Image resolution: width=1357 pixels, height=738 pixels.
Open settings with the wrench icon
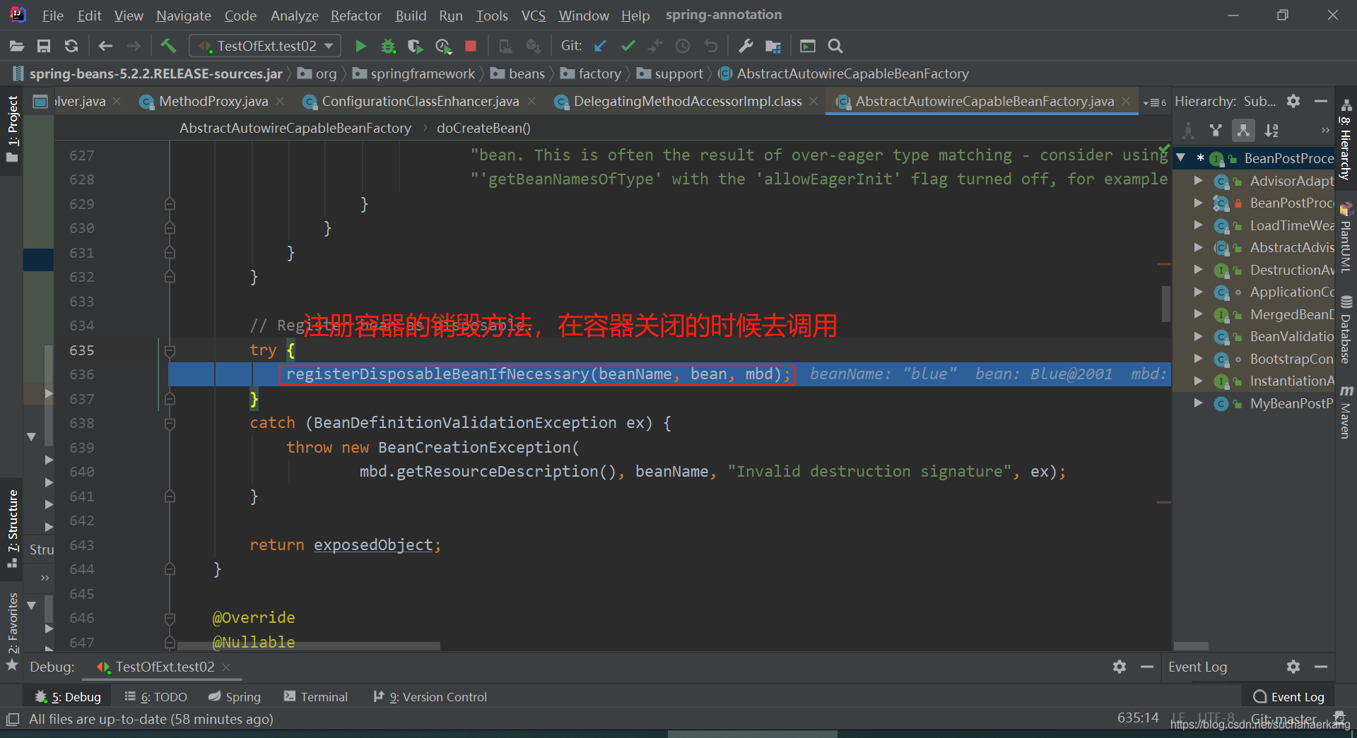pos(746,46)
